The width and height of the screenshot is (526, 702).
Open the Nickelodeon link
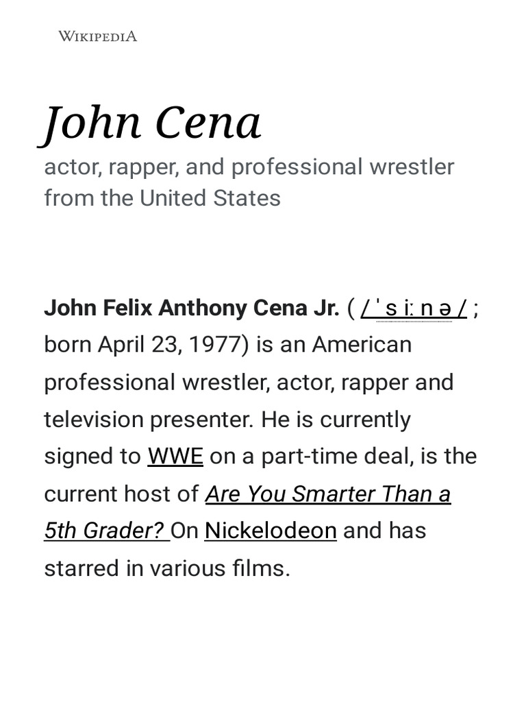271,531
